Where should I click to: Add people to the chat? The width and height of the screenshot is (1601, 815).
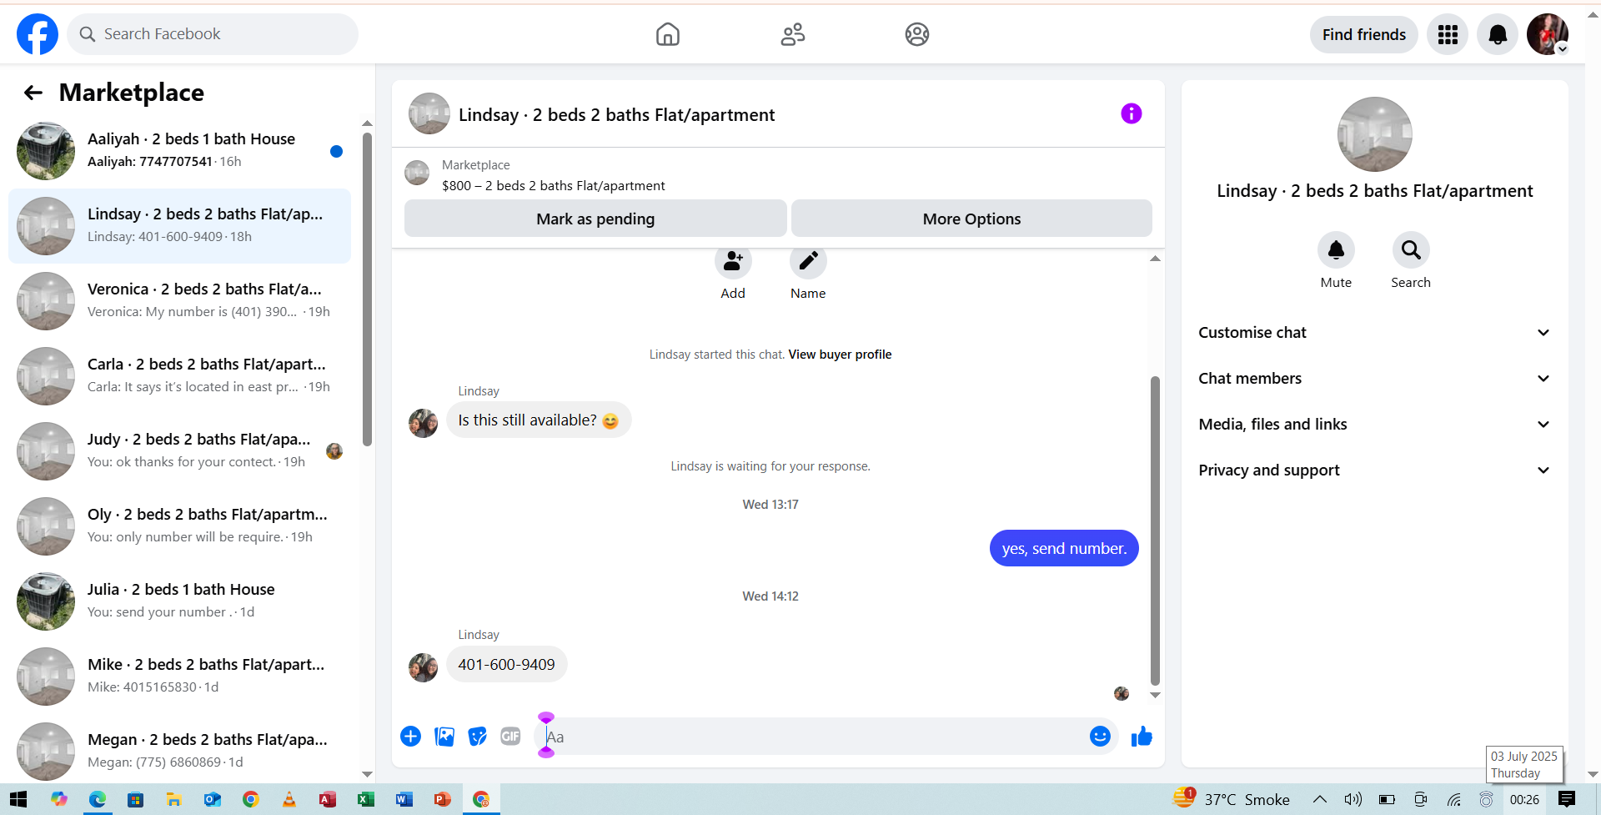tap(733, 261)
